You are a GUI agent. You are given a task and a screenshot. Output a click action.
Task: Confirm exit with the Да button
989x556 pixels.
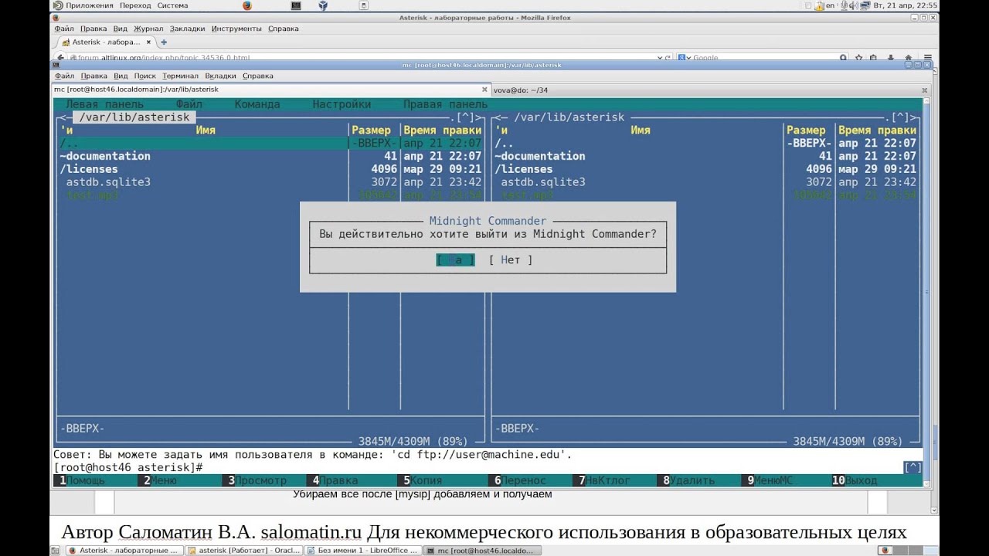[455, 260]
